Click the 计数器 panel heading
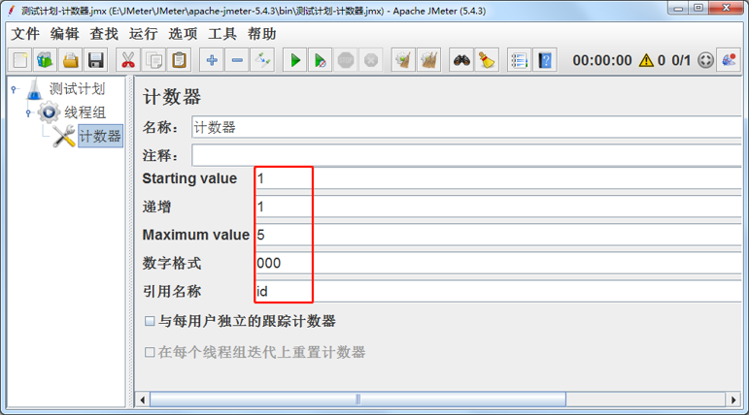The width and height of the screenshot is (749, 415). pyautogui.click(x=172, y=97)
